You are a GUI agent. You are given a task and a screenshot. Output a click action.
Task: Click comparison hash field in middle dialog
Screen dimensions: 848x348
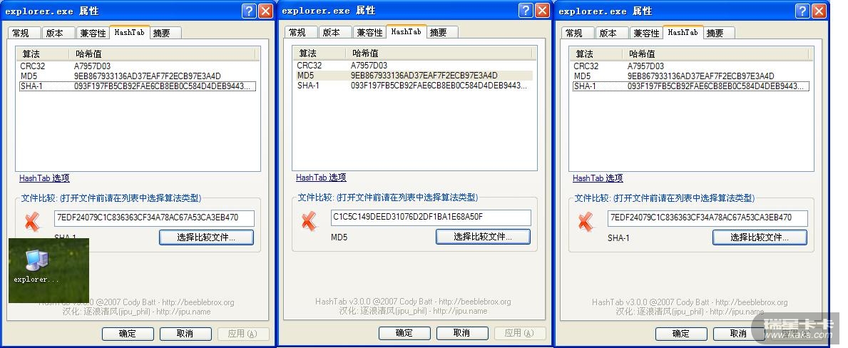click(431, 217)
